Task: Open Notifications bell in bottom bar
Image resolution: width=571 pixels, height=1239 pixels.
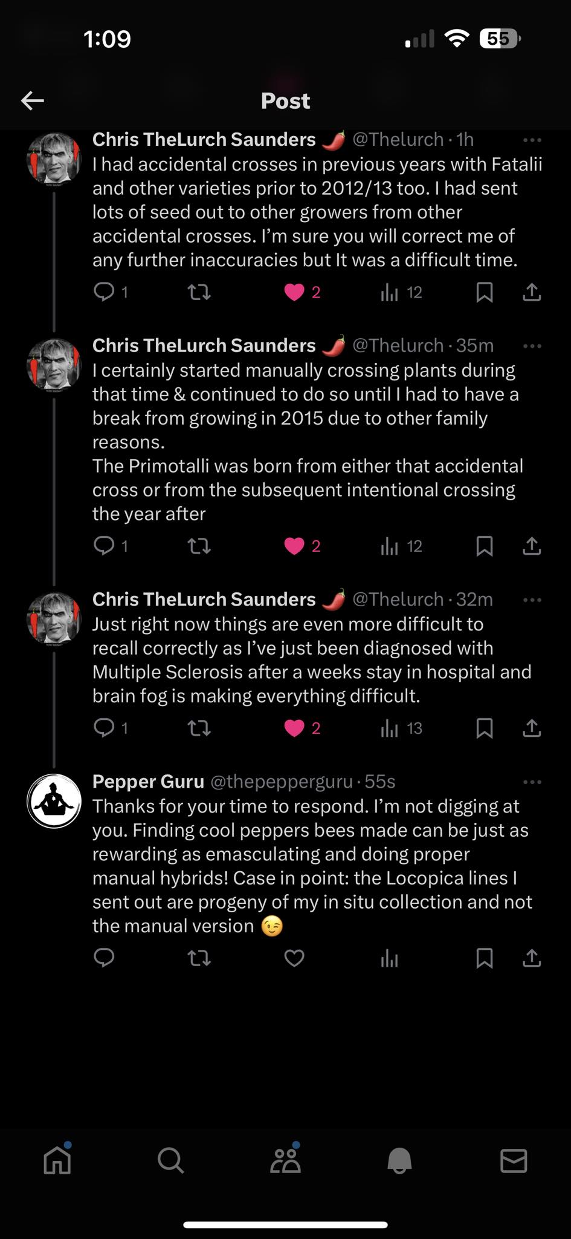Action: [x=399, y=1160]
